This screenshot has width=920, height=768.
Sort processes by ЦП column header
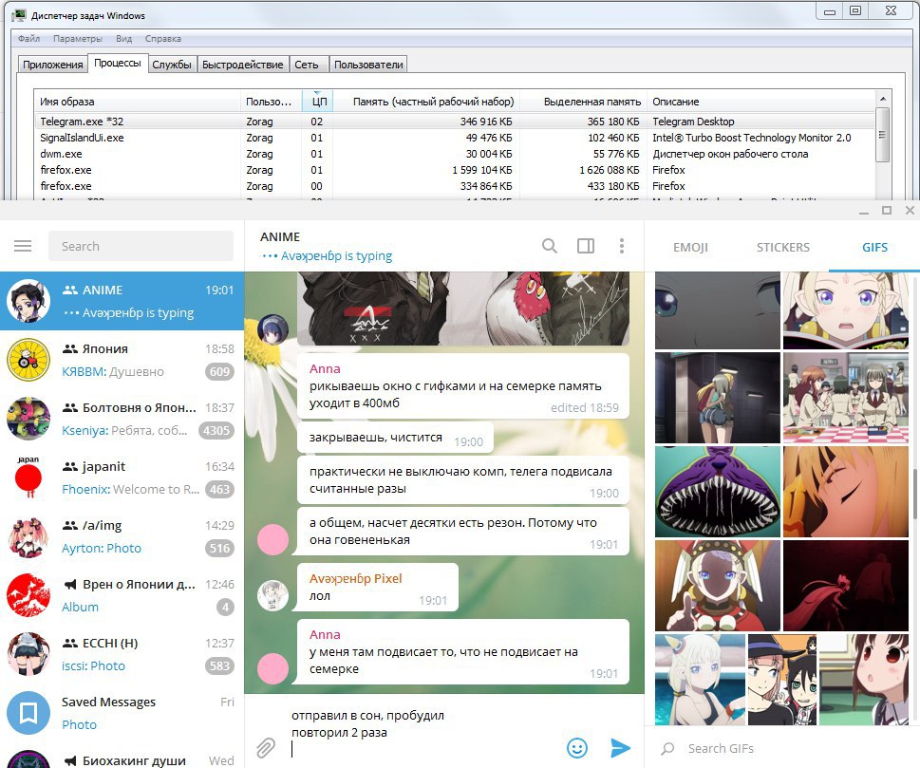click(317, 102)
